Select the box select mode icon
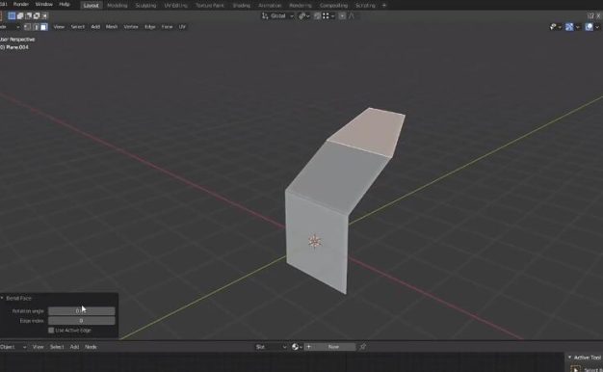Viewport: 603px width, 372px height. pyautogui.click(x=12, y=15)
